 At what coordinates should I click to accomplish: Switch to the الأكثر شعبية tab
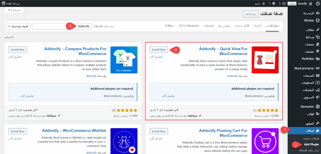pyautogui.click(x=242, y=26)
